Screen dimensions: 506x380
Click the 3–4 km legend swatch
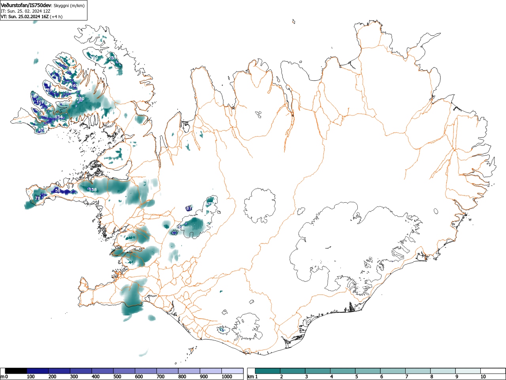coord(318,371)
